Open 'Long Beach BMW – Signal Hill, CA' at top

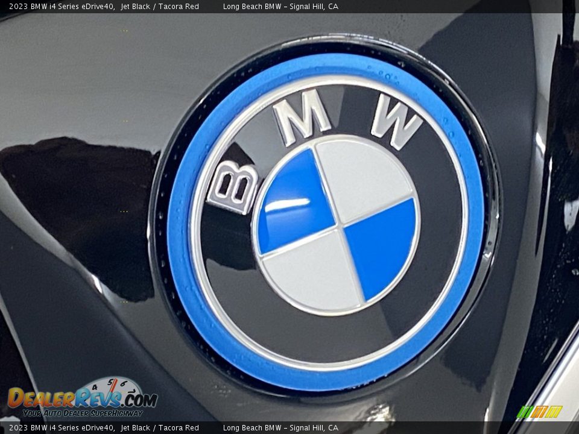(x=280, y=7)
